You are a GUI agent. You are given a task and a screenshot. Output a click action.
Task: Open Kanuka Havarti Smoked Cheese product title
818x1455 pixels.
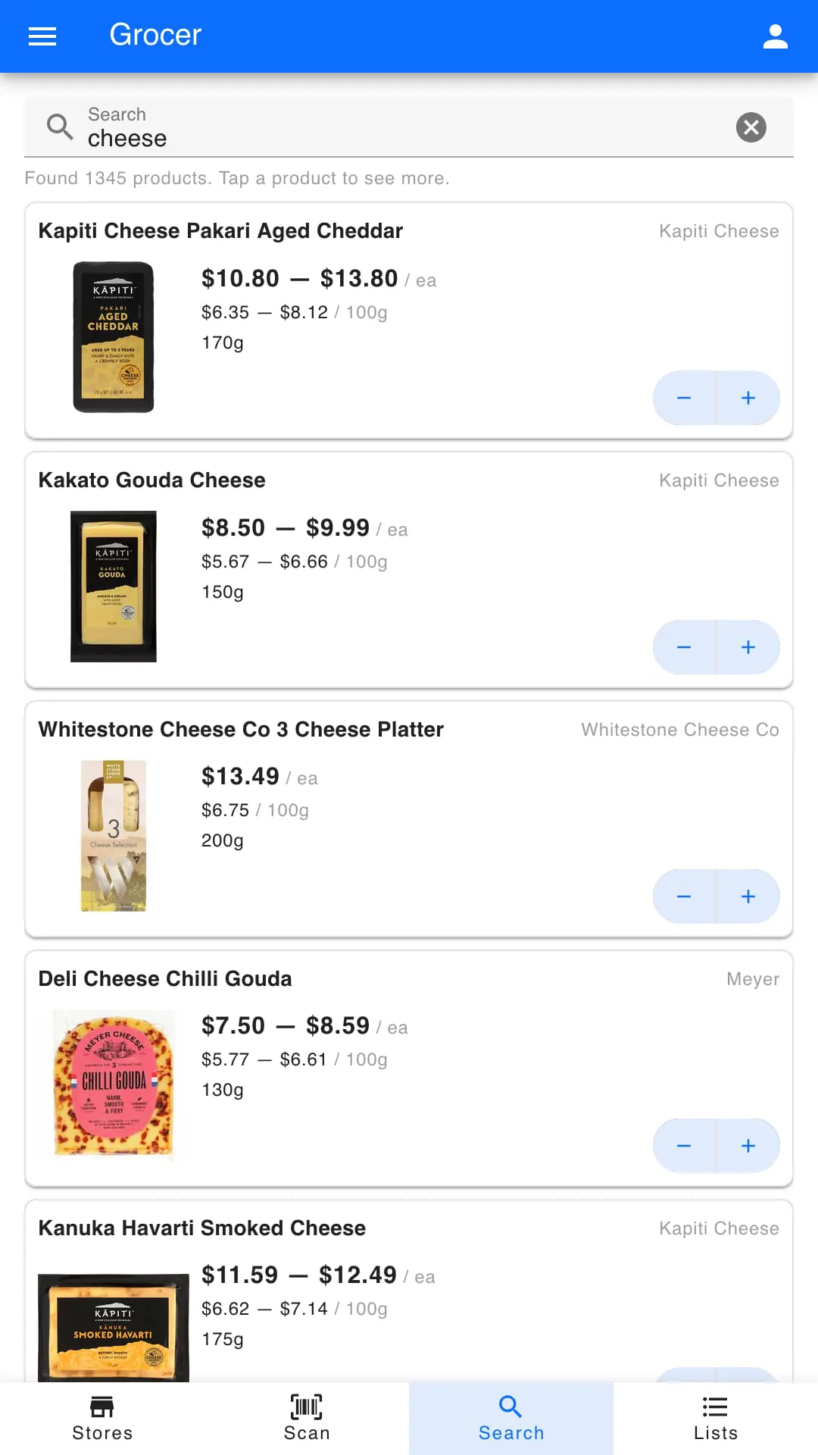(x=202, y=1228)
